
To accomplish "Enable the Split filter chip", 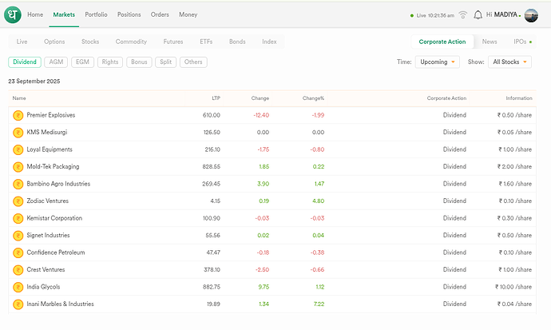I will pyautogui.click(x=165, y=62).
